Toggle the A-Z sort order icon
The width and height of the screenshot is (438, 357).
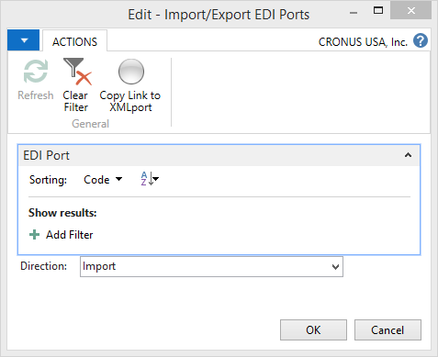pos(150,179)
